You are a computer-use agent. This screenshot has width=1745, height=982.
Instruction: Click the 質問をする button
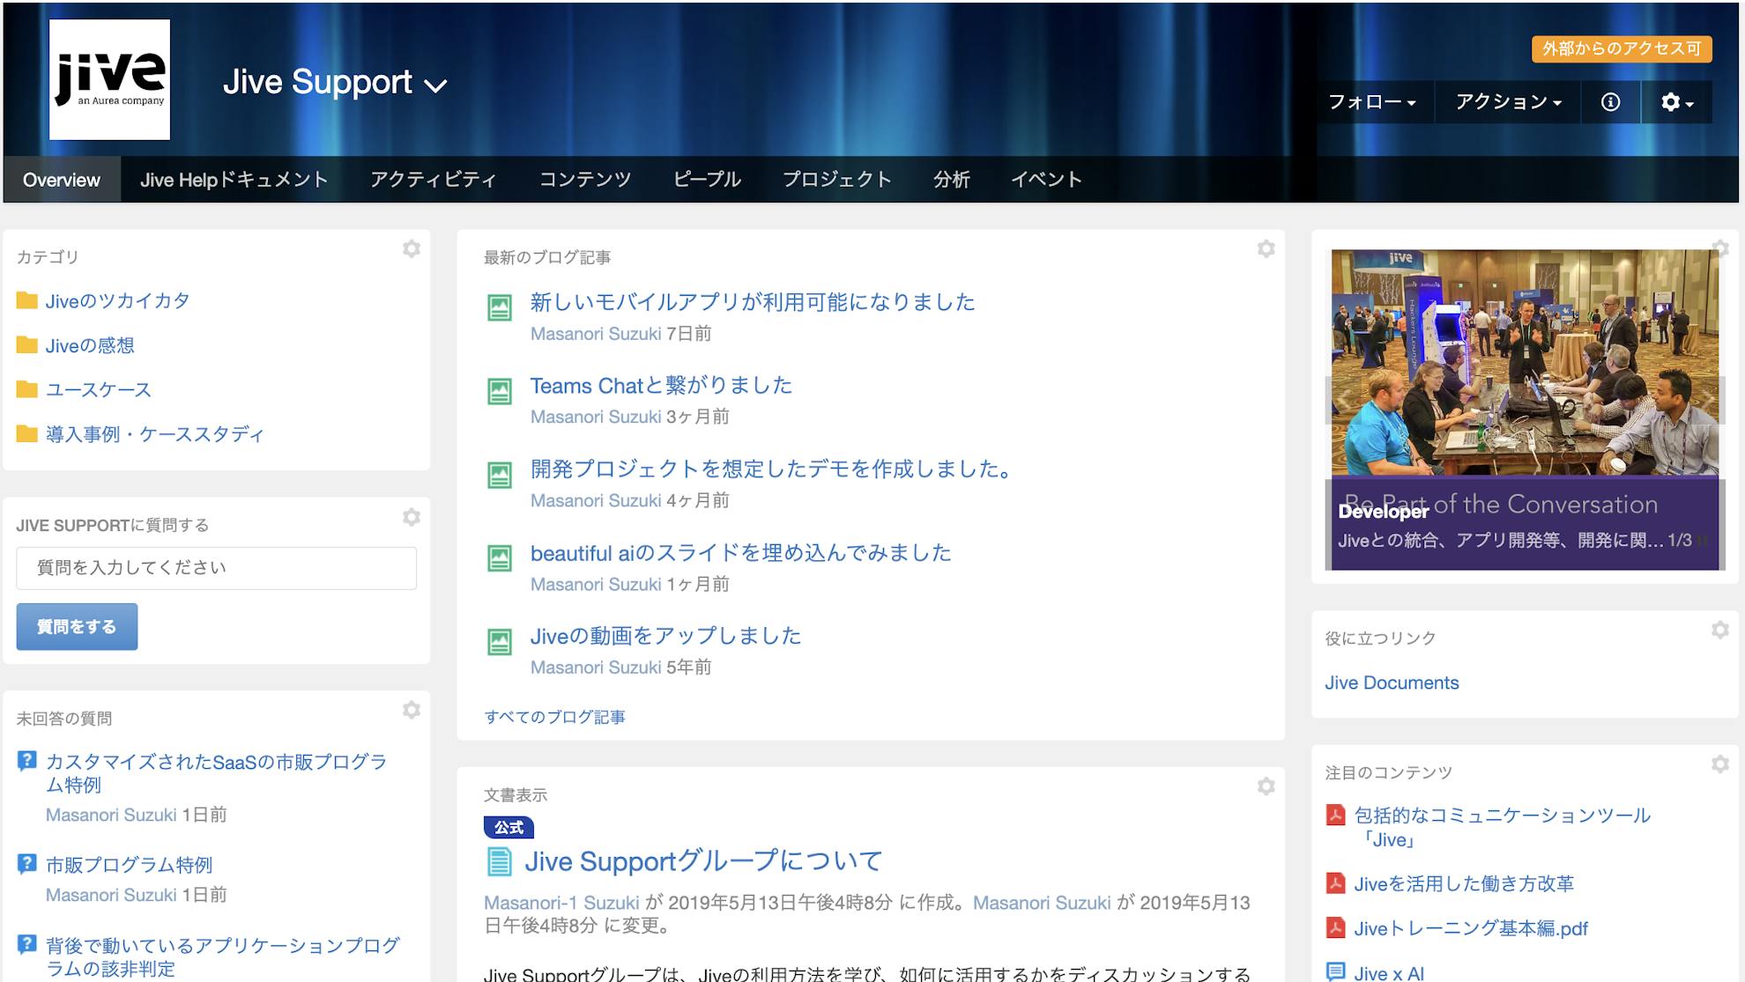point(77,627)
